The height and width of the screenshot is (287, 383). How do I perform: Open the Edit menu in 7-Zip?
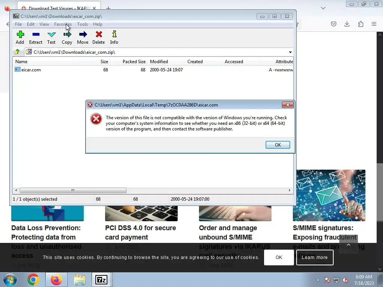(31, 24)
